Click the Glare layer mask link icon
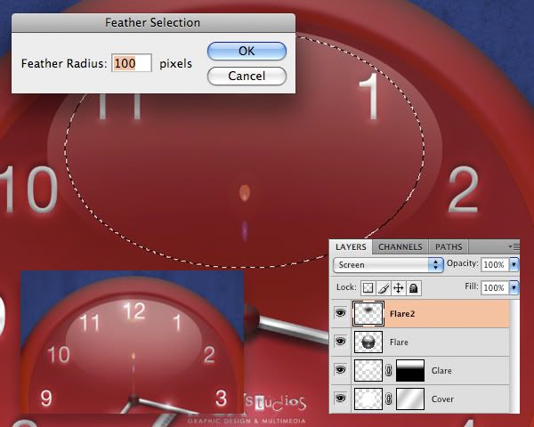The height and width of the screenshot is (427, 534). click(388, 371)
